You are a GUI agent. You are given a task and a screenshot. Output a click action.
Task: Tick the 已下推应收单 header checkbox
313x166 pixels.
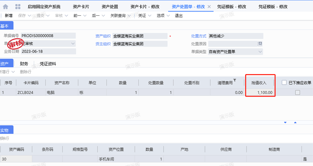[x=284, y=82]
